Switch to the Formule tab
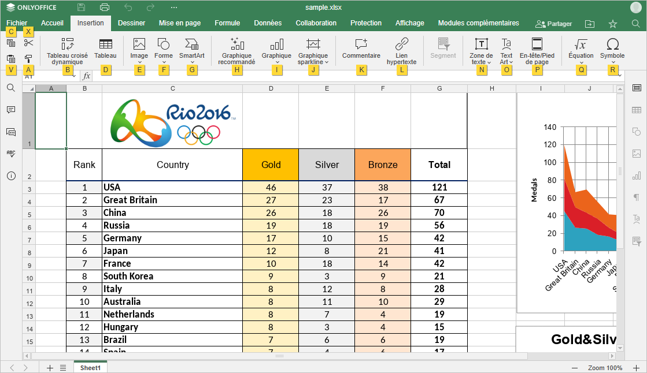The image size is (647, 373). [x=227, y=23]
